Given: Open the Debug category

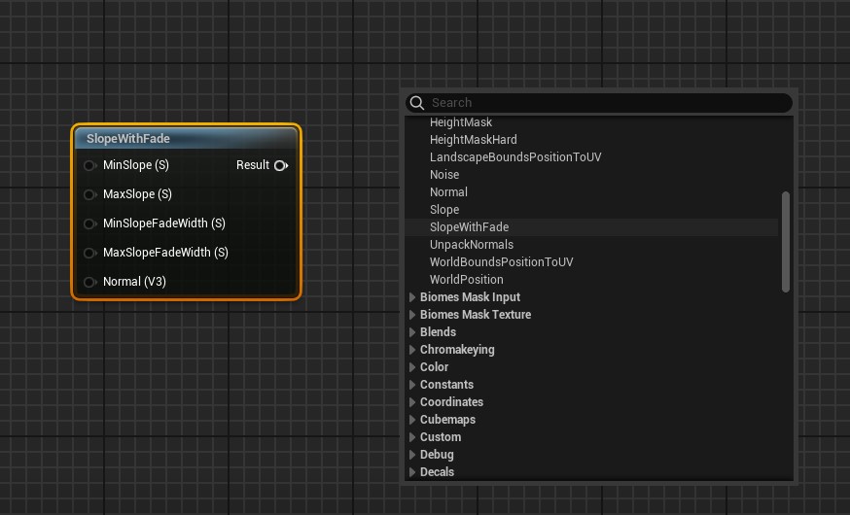Looking at the screenshot, I should tap(412, 455).
